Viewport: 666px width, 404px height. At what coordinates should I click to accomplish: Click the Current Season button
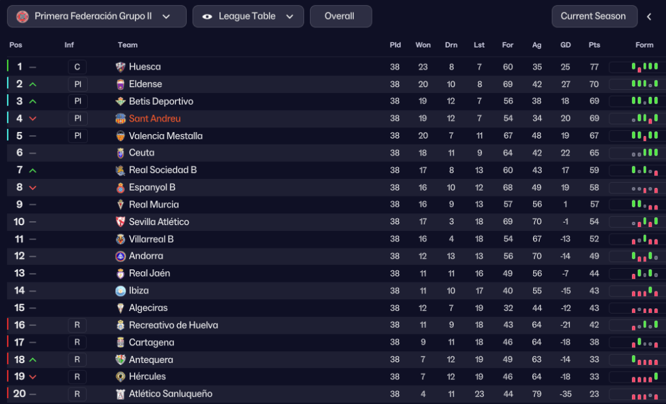[x=592, y=16]
